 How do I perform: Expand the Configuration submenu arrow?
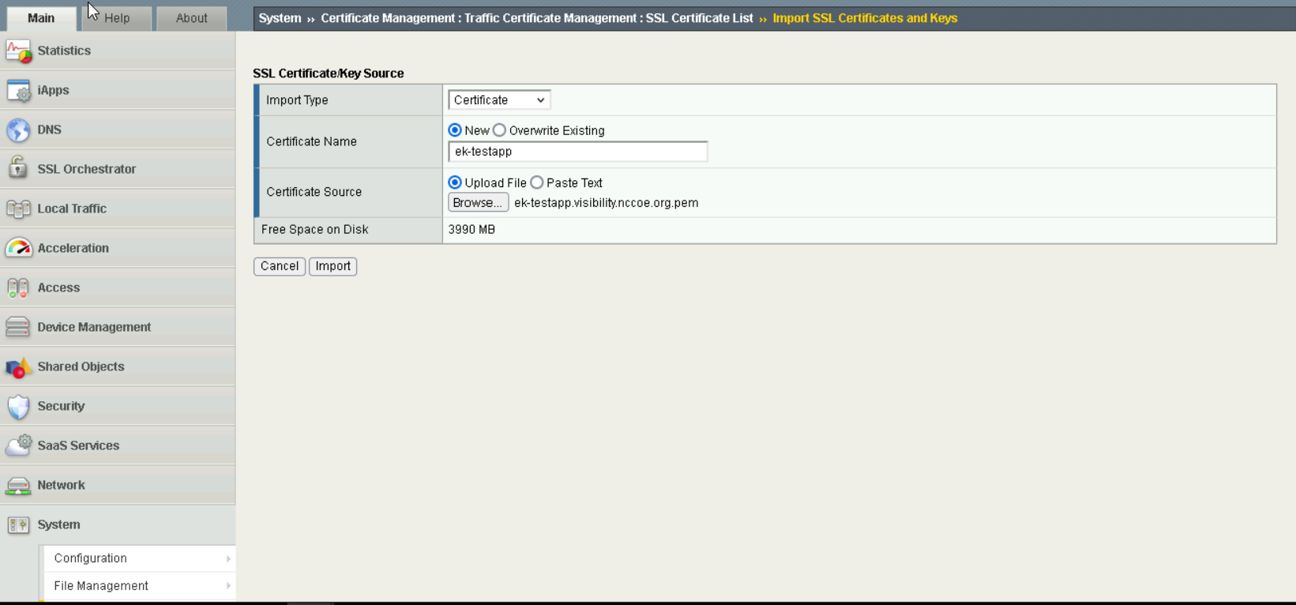(228, 558)
